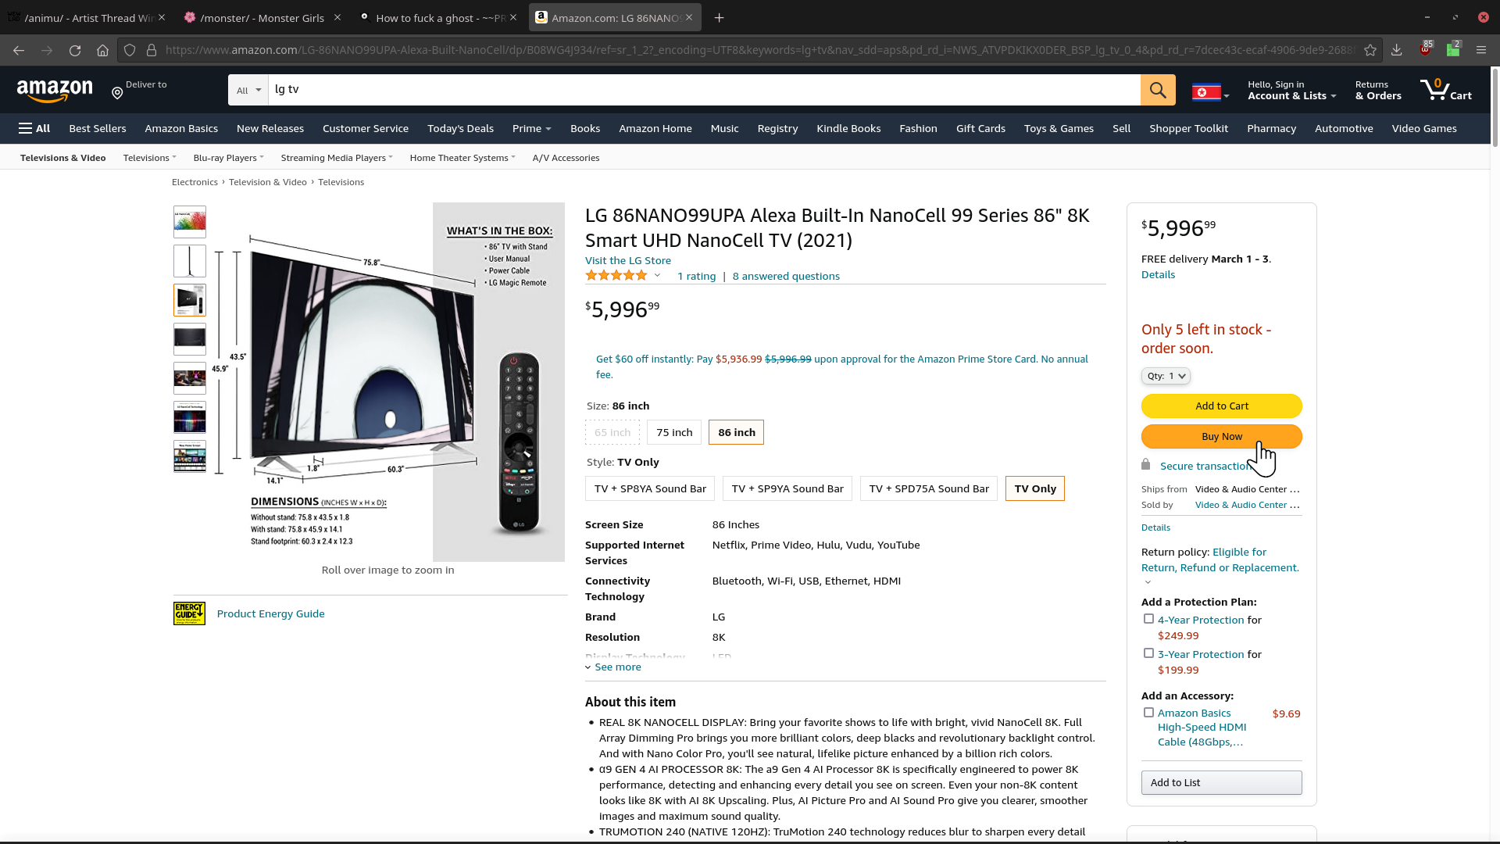Reload the page with browser refresh icon
Image resolution: width=1500 pixels, height=844 pixels.
click(x=75, y=50)
